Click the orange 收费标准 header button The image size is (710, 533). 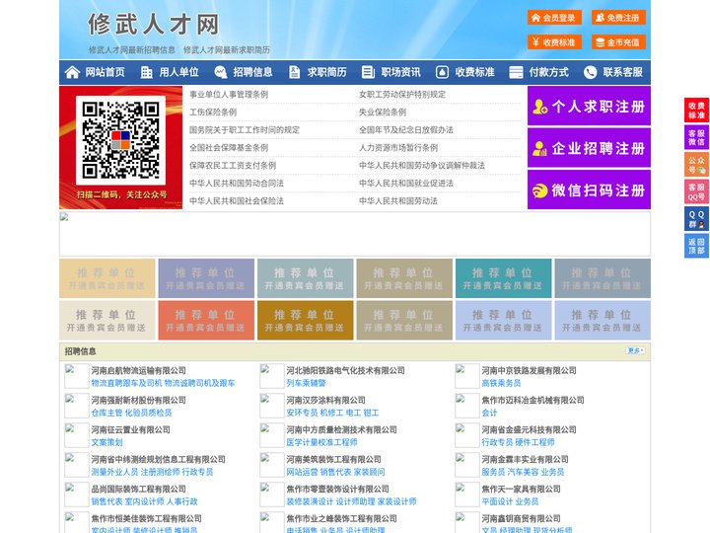coord(554,42)
